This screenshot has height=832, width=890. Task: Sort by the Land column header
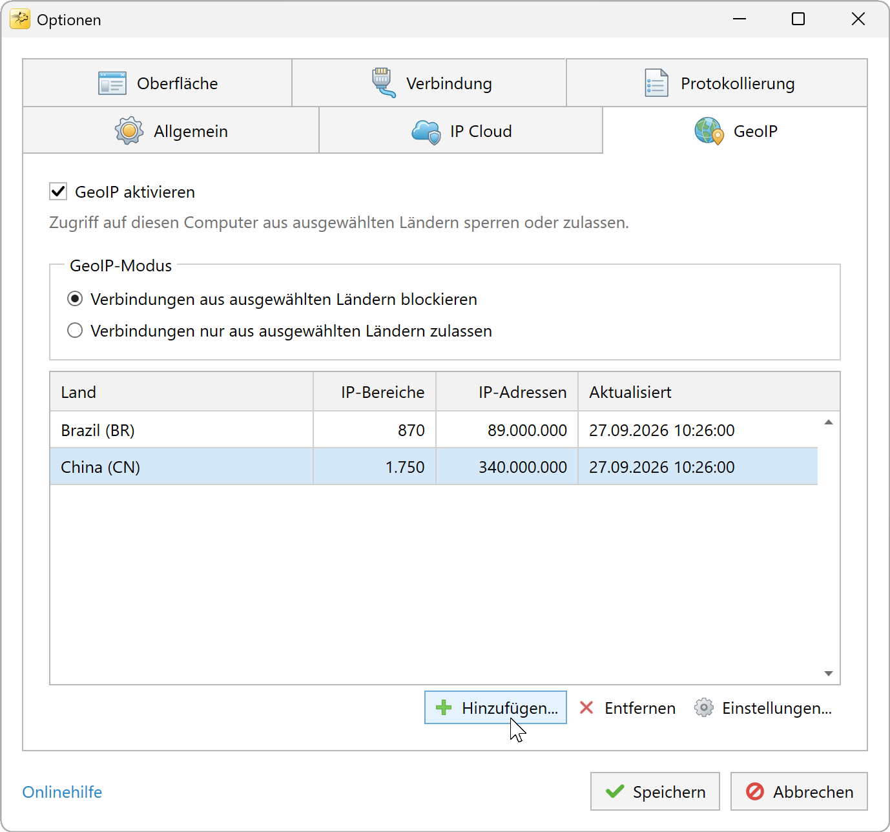tap(181, 392)
